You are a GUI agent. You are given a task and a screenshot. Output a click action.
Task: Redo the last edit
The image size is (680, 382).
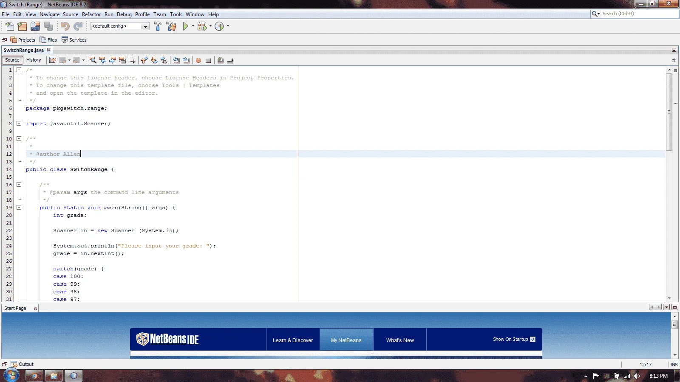click(78, 26)
